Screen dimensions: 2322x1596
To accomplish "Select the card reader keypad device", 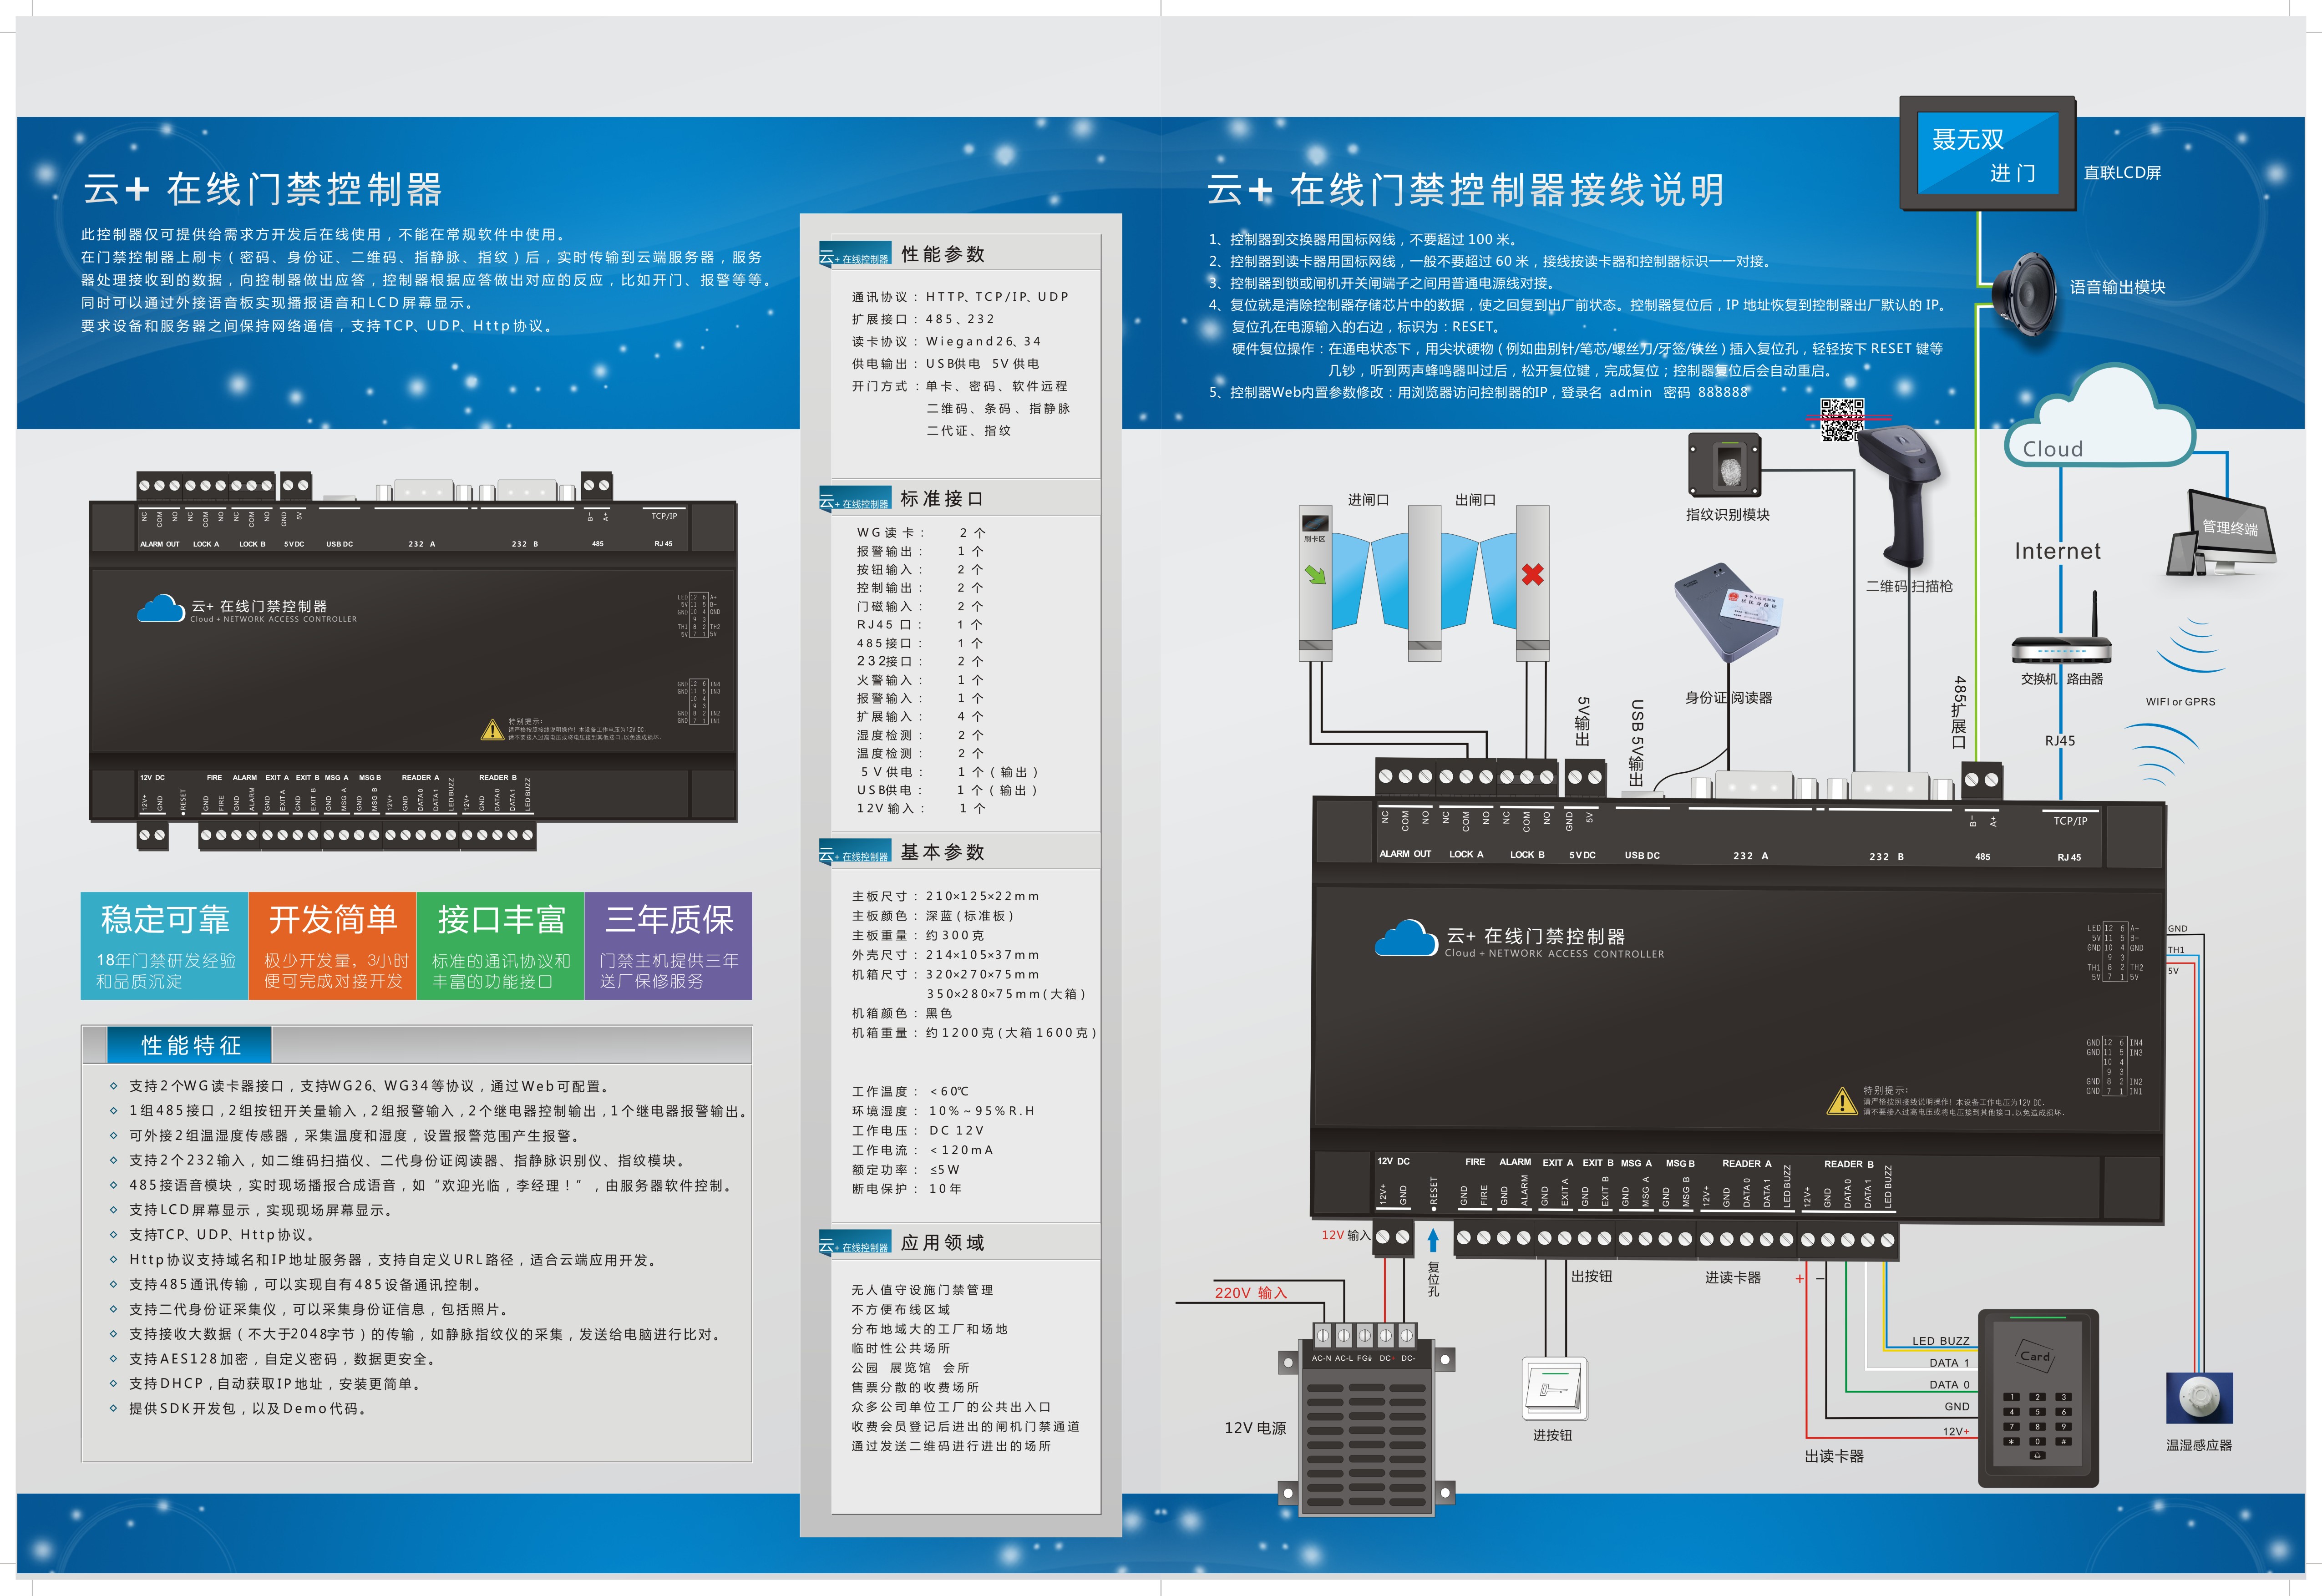I will [2037, 1398].
